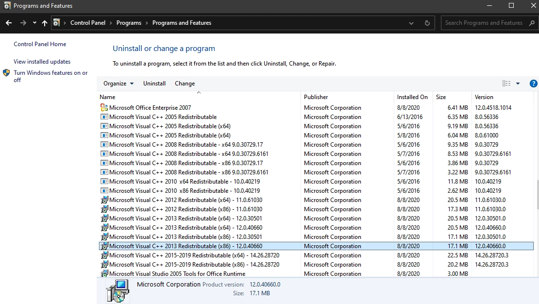Go back using the back arrow
Viewport: 539px width, 304px height.
click(9, 23)
